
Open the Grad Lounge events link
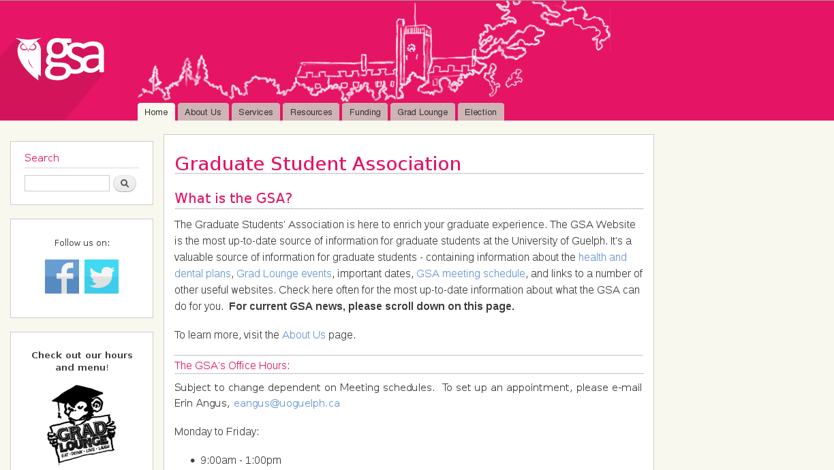click(x=284, y=273)
